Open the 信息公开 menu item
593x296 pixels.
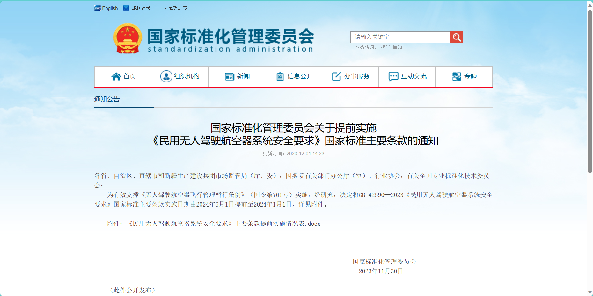[300, 76]
